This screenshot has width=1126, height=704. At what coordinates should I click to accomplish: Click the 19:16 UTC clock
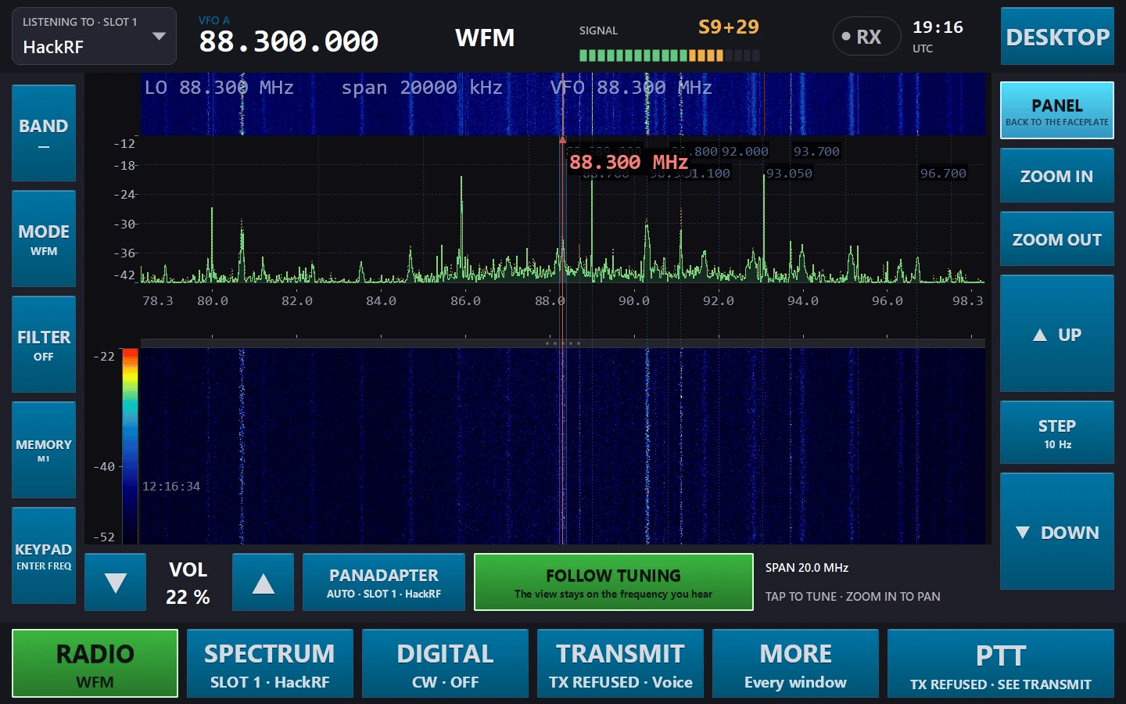point(938,36)
